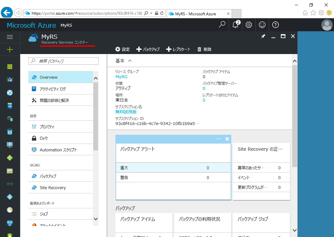This screenshot has width=334, height=237.
Task: Open browser Favorites star icon
Action: click(x=313, y=13)
